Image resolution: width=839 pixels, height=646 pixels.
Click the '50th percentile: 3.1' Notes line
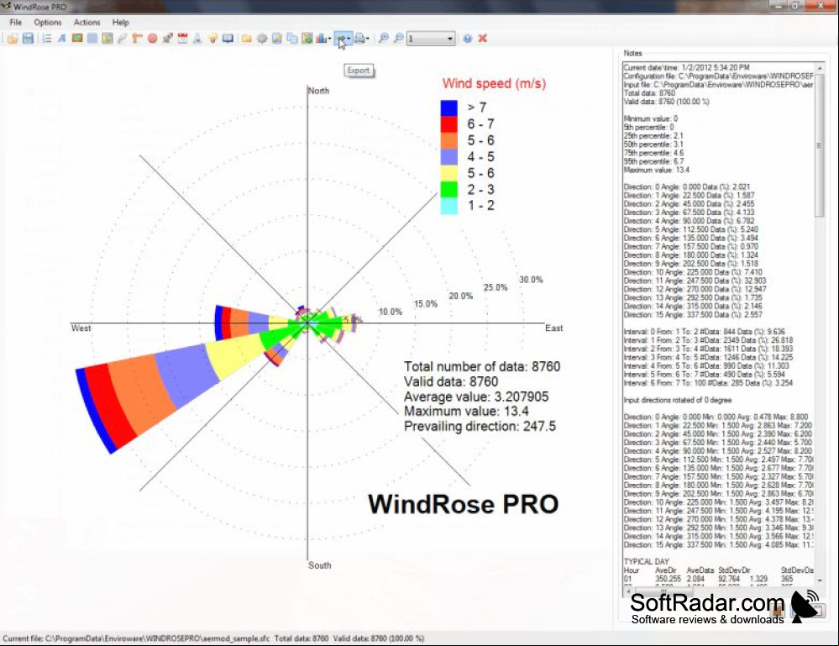(x=653, y=144)
